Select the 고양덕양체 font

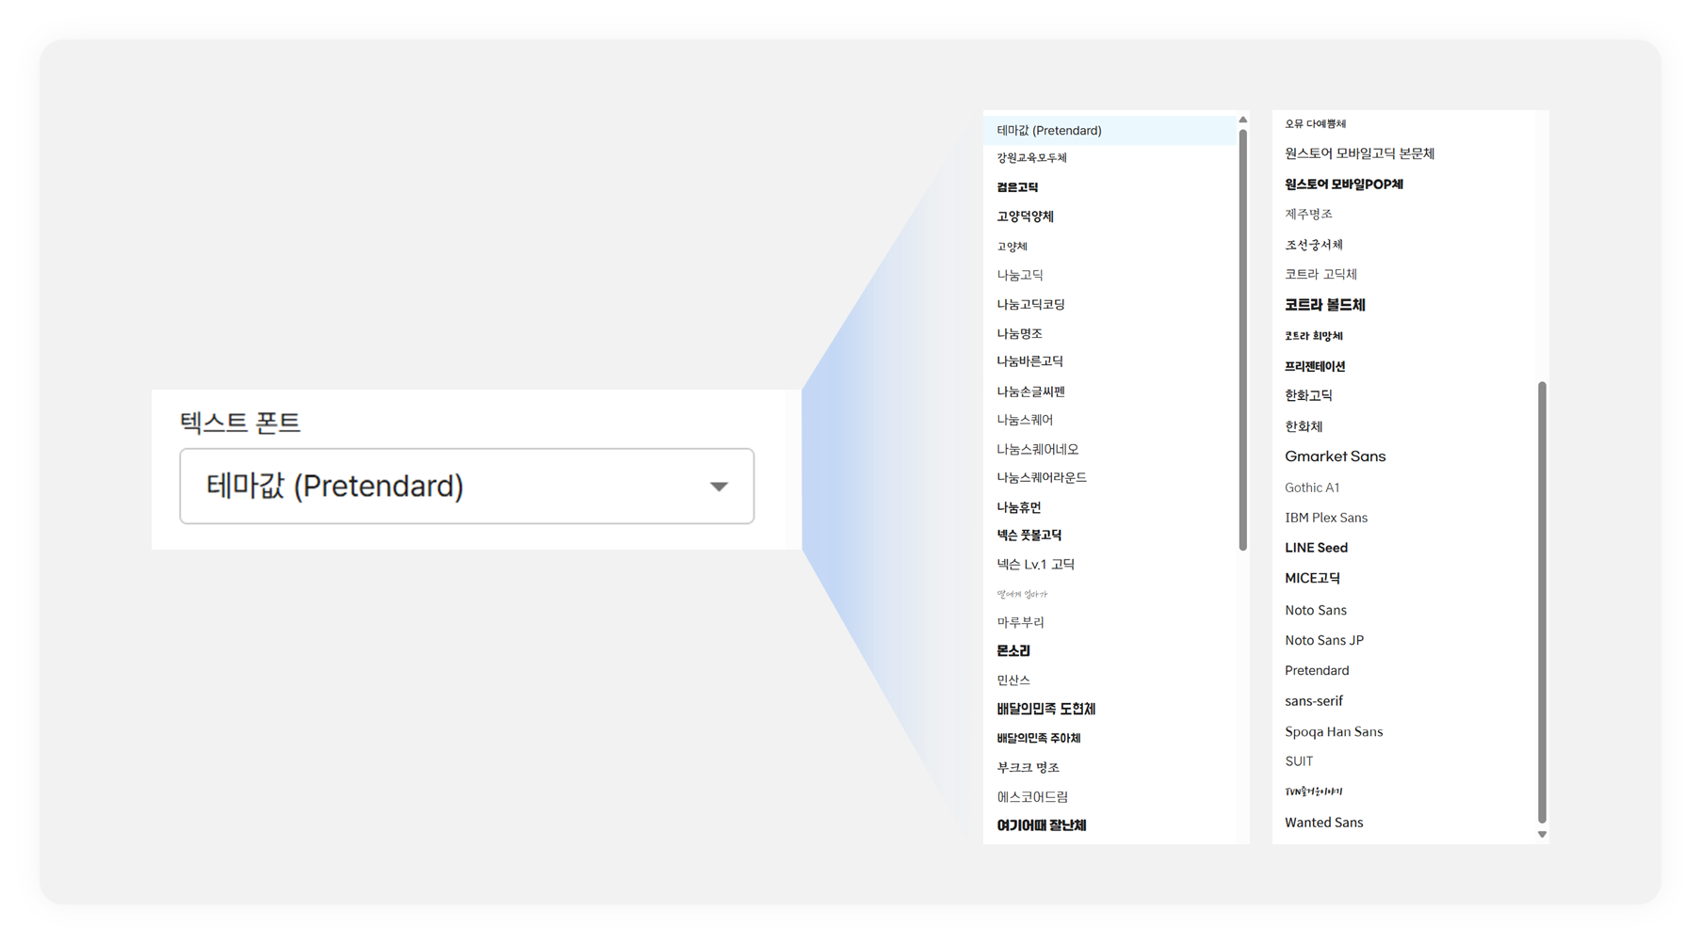coord(1025,216)
